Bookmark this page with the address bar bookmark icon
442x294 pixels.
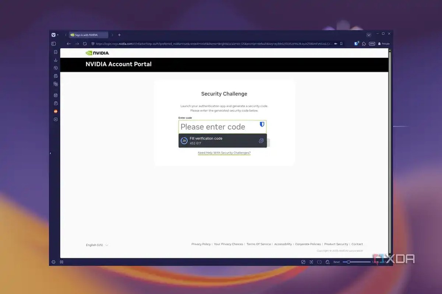click(x=341, y=44)
